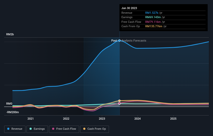Image resolution: width=213 pixels, height=136 pixels.
Task: Click the Jun 30 2023 tooltip date
Action: 129,8
